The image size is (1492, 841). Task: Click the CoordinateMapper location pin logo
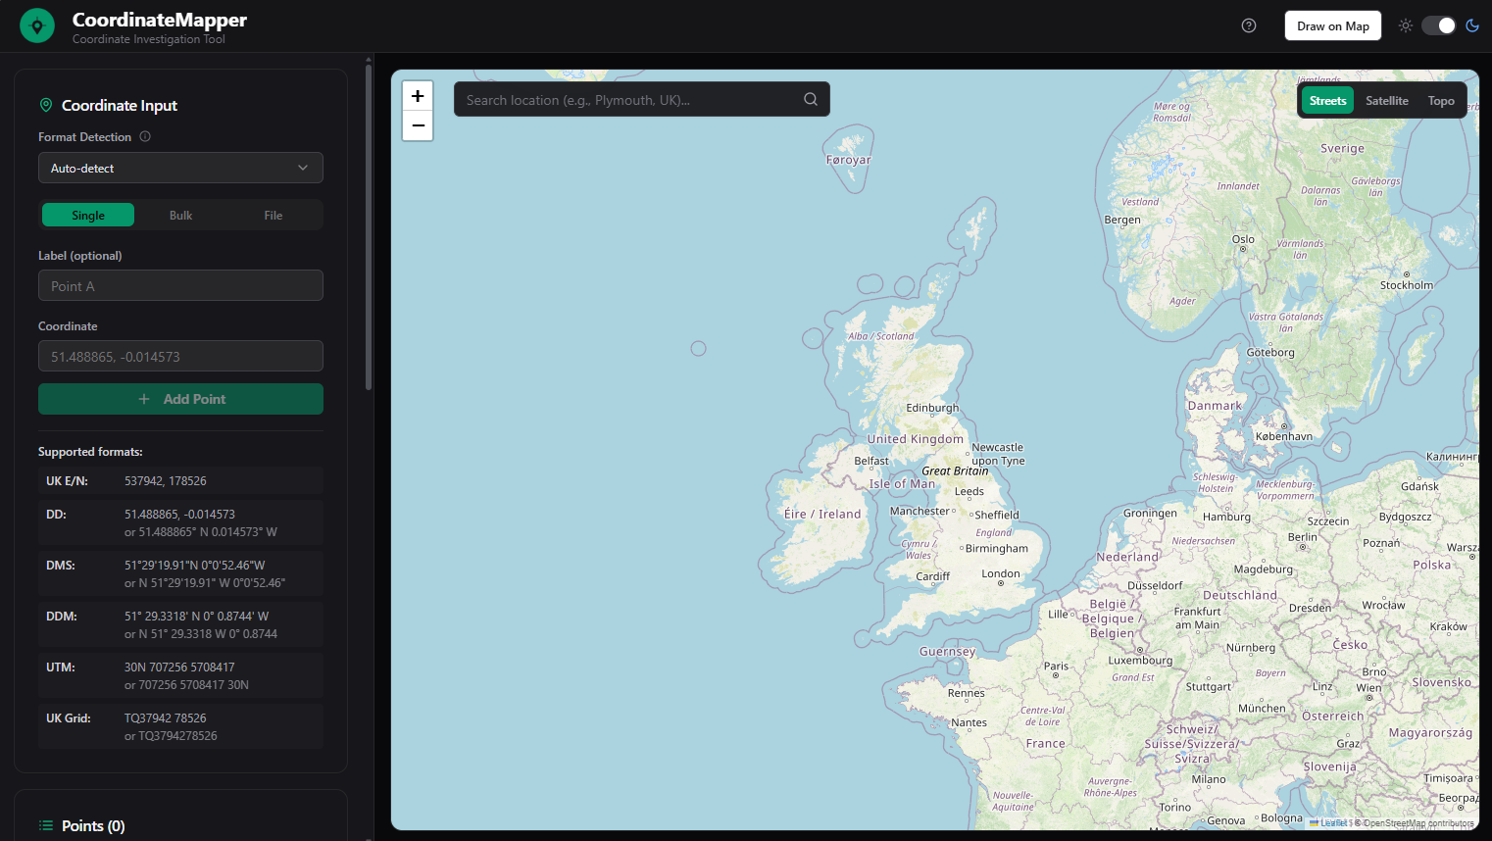click(x=36, y=25)
